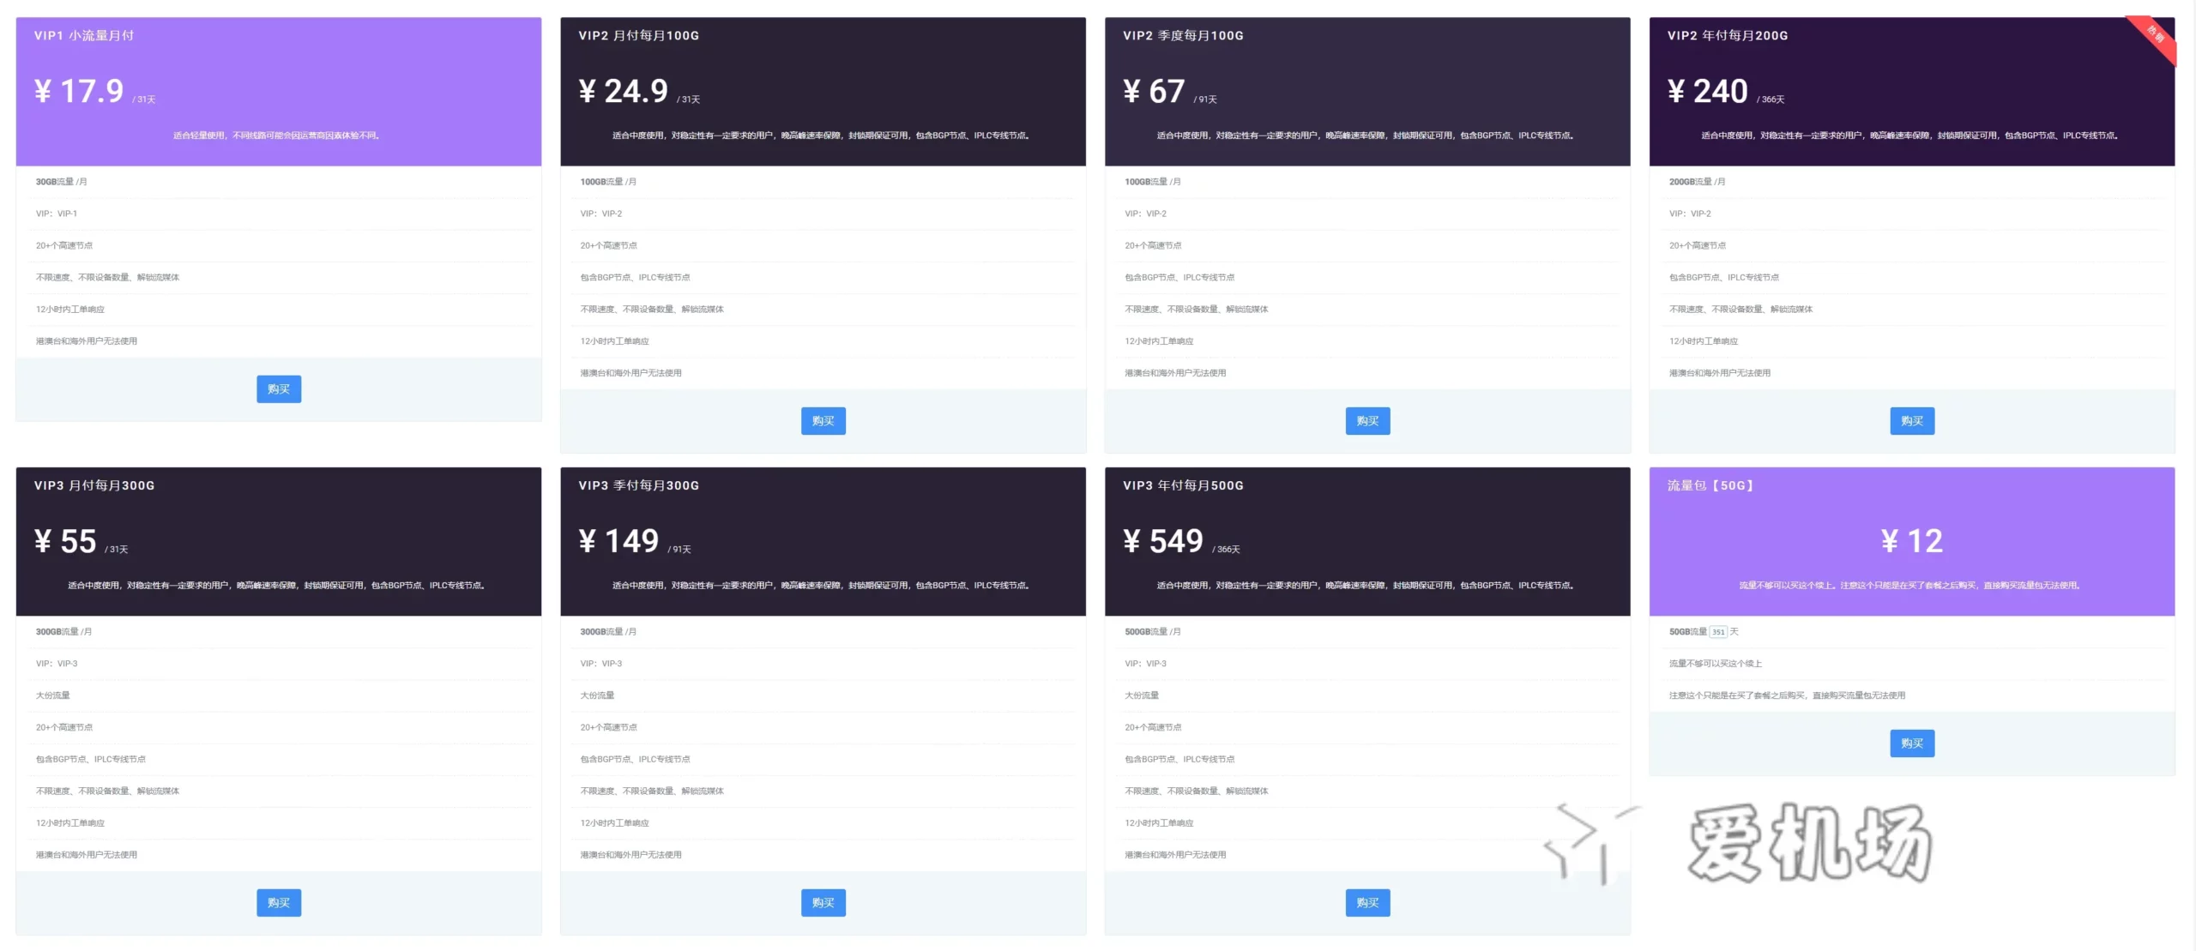Click the ¥ 24.9 price
The width and height of the screenshot is (2196, 951).
pos(624,91)
